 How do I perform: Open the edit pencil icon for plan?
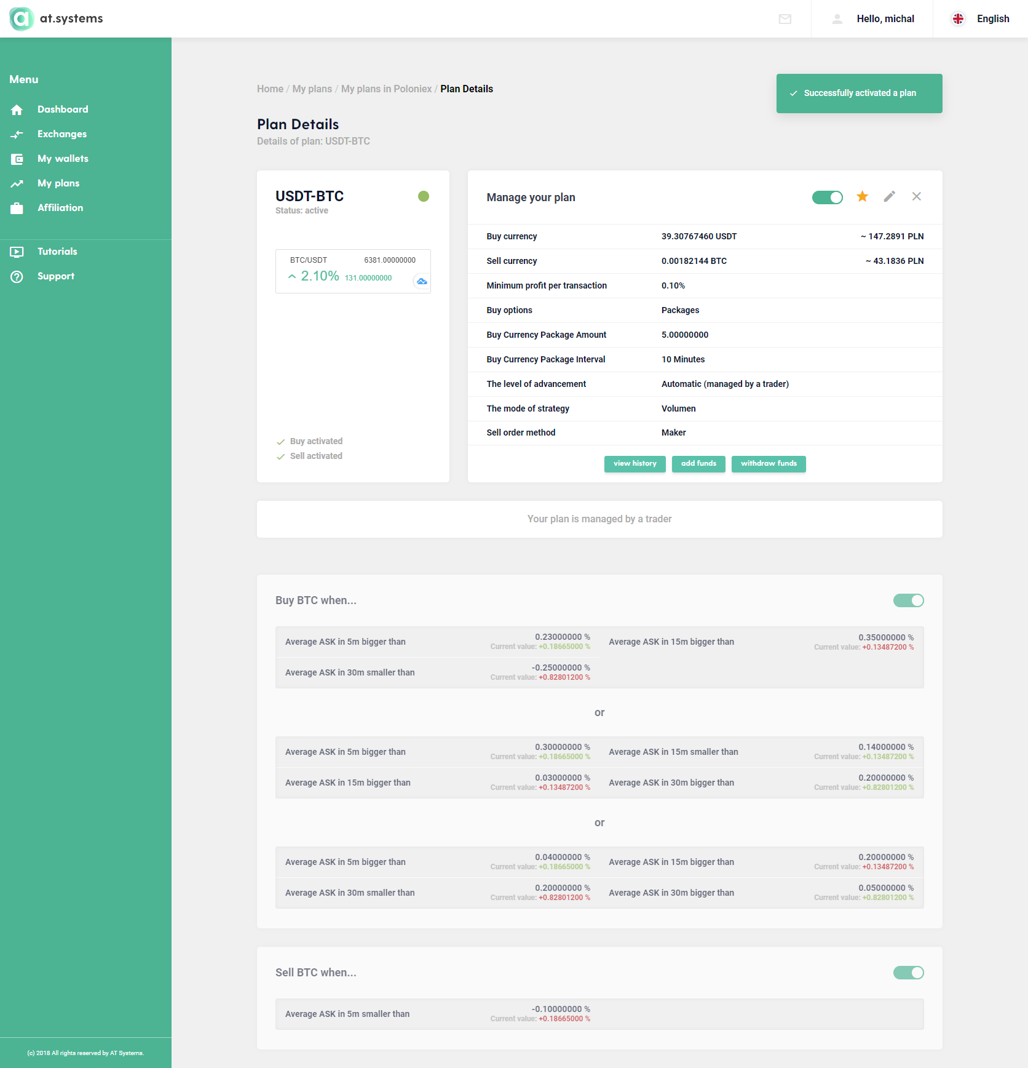tap(890, 196)
